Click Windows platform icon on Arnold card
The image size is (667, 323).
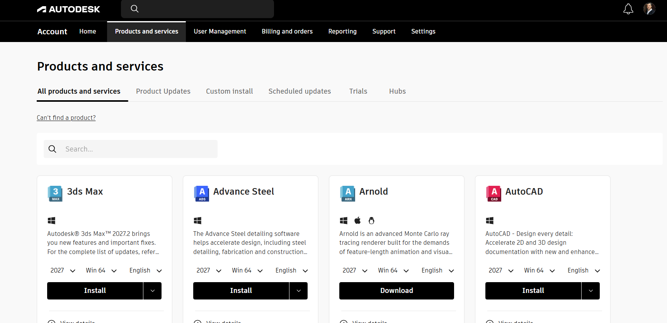coord(344,220)
